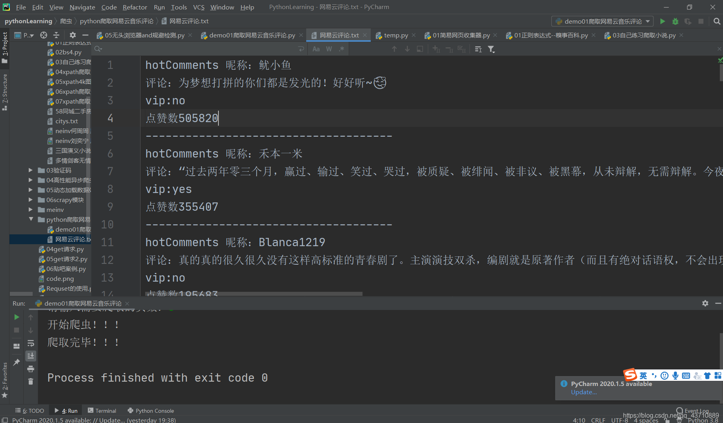The width and height of the screenshot is (723, 423).
Task: Open search history dropdown in find field
Action: tap(98, 49)
